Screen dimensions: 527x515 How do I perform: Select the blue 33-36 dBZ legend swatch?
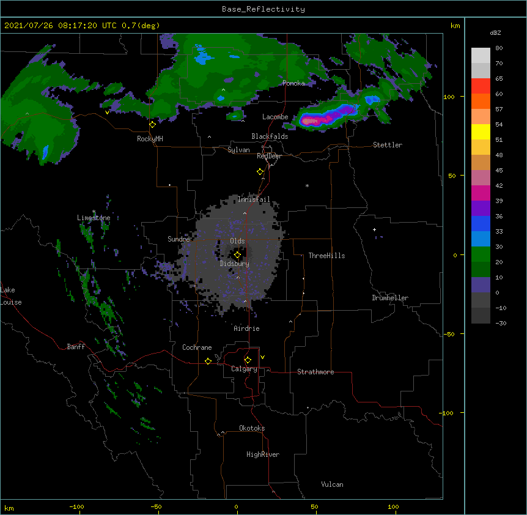point(481,223)
